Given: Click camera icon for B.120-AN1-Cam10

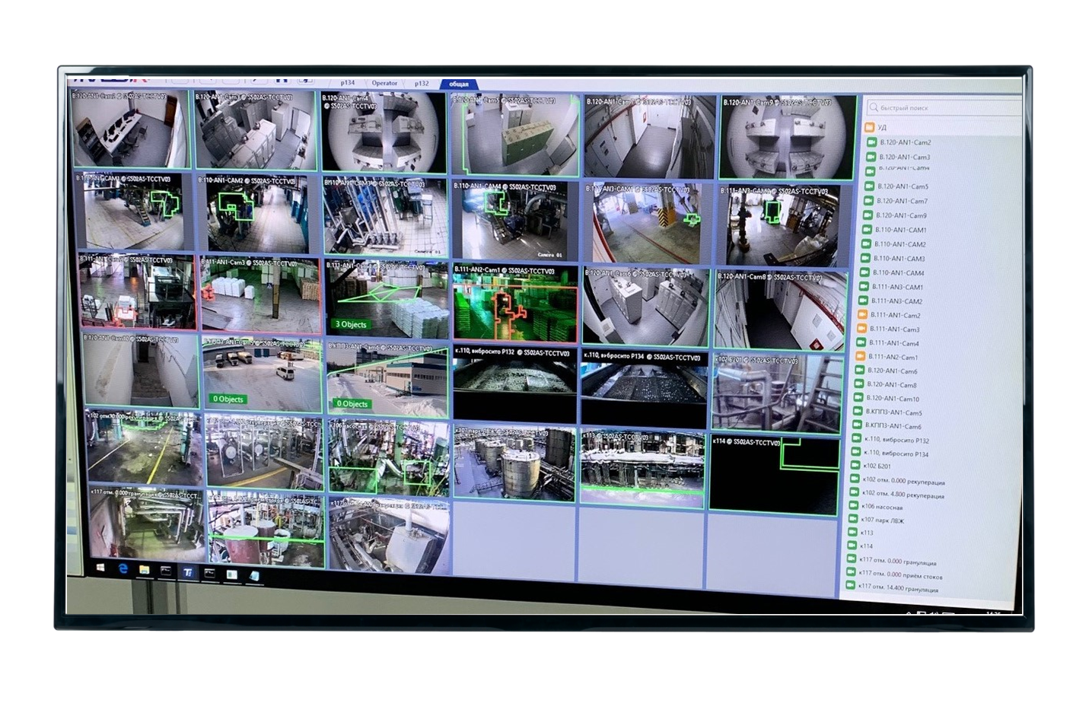Looking at the screenshot, I should pyautogui.click(x=858, y=398).
